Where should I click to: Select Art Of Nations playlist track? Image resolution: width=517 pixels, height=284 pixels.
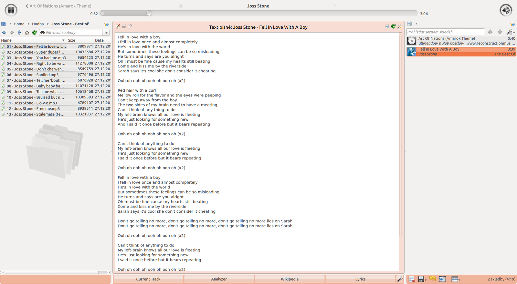tap(461, 41)
